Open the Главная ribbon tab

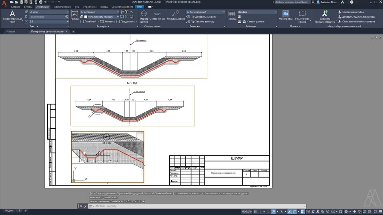click(15, 7)
